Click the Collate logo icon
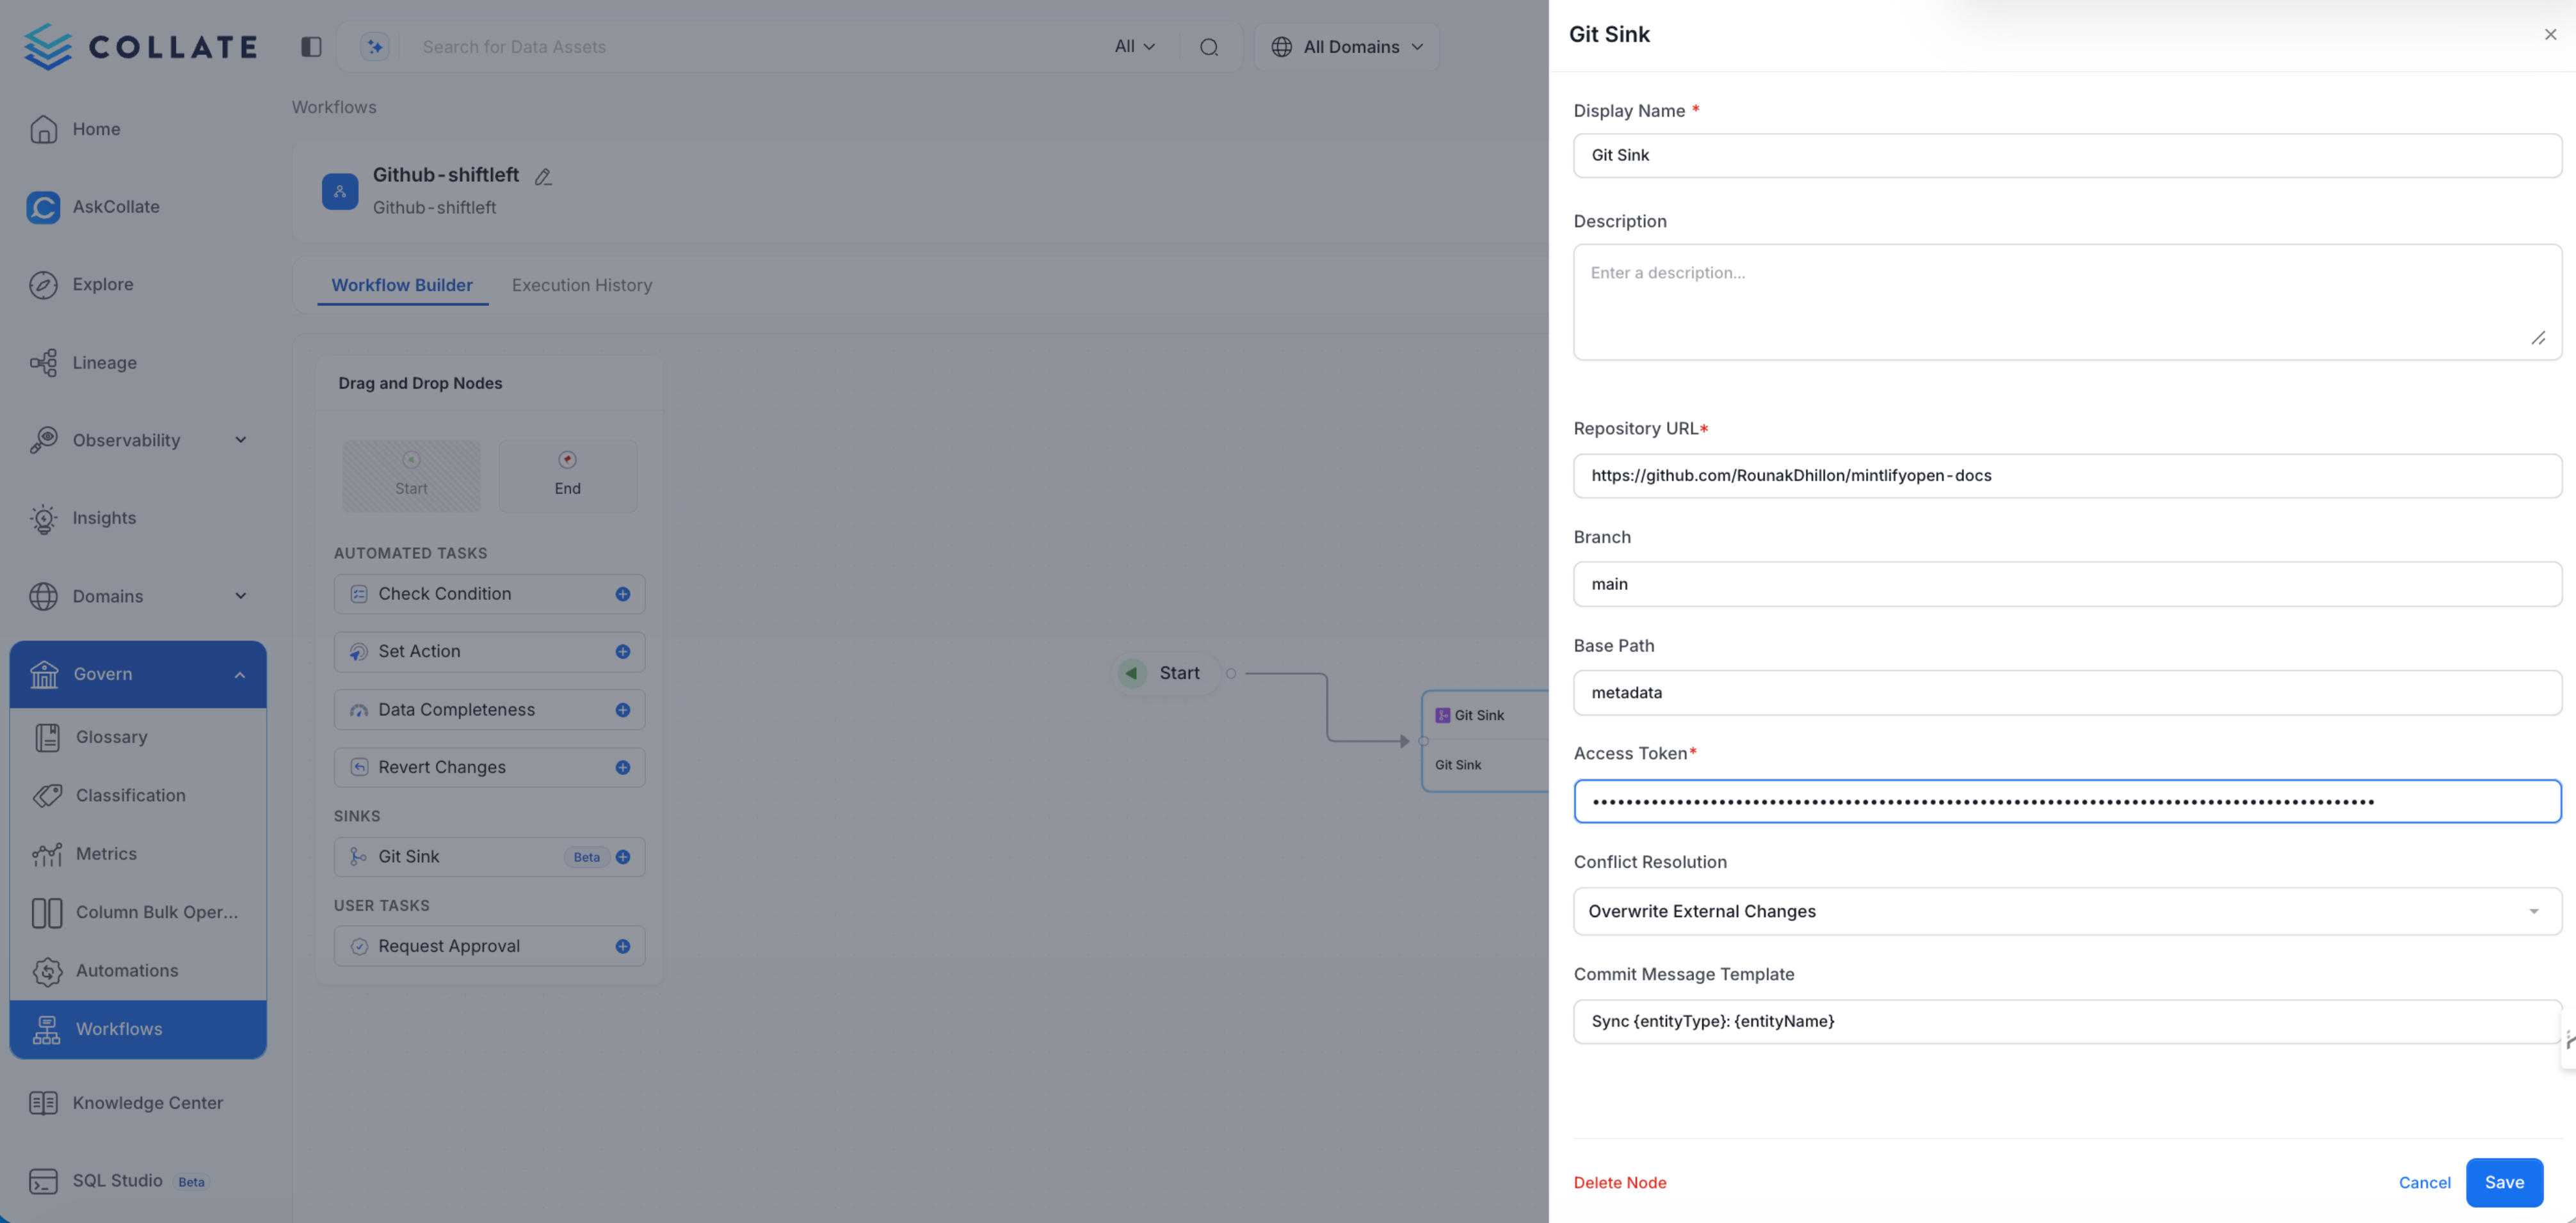The height and width of the screenshot is (1223, 2576). (x=47, y=46)
